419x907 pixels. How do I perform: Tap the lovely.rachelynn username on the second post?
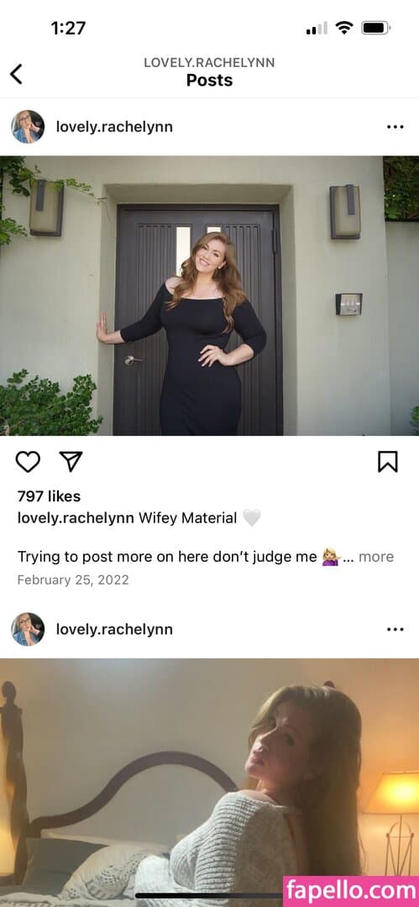(114, 629)
